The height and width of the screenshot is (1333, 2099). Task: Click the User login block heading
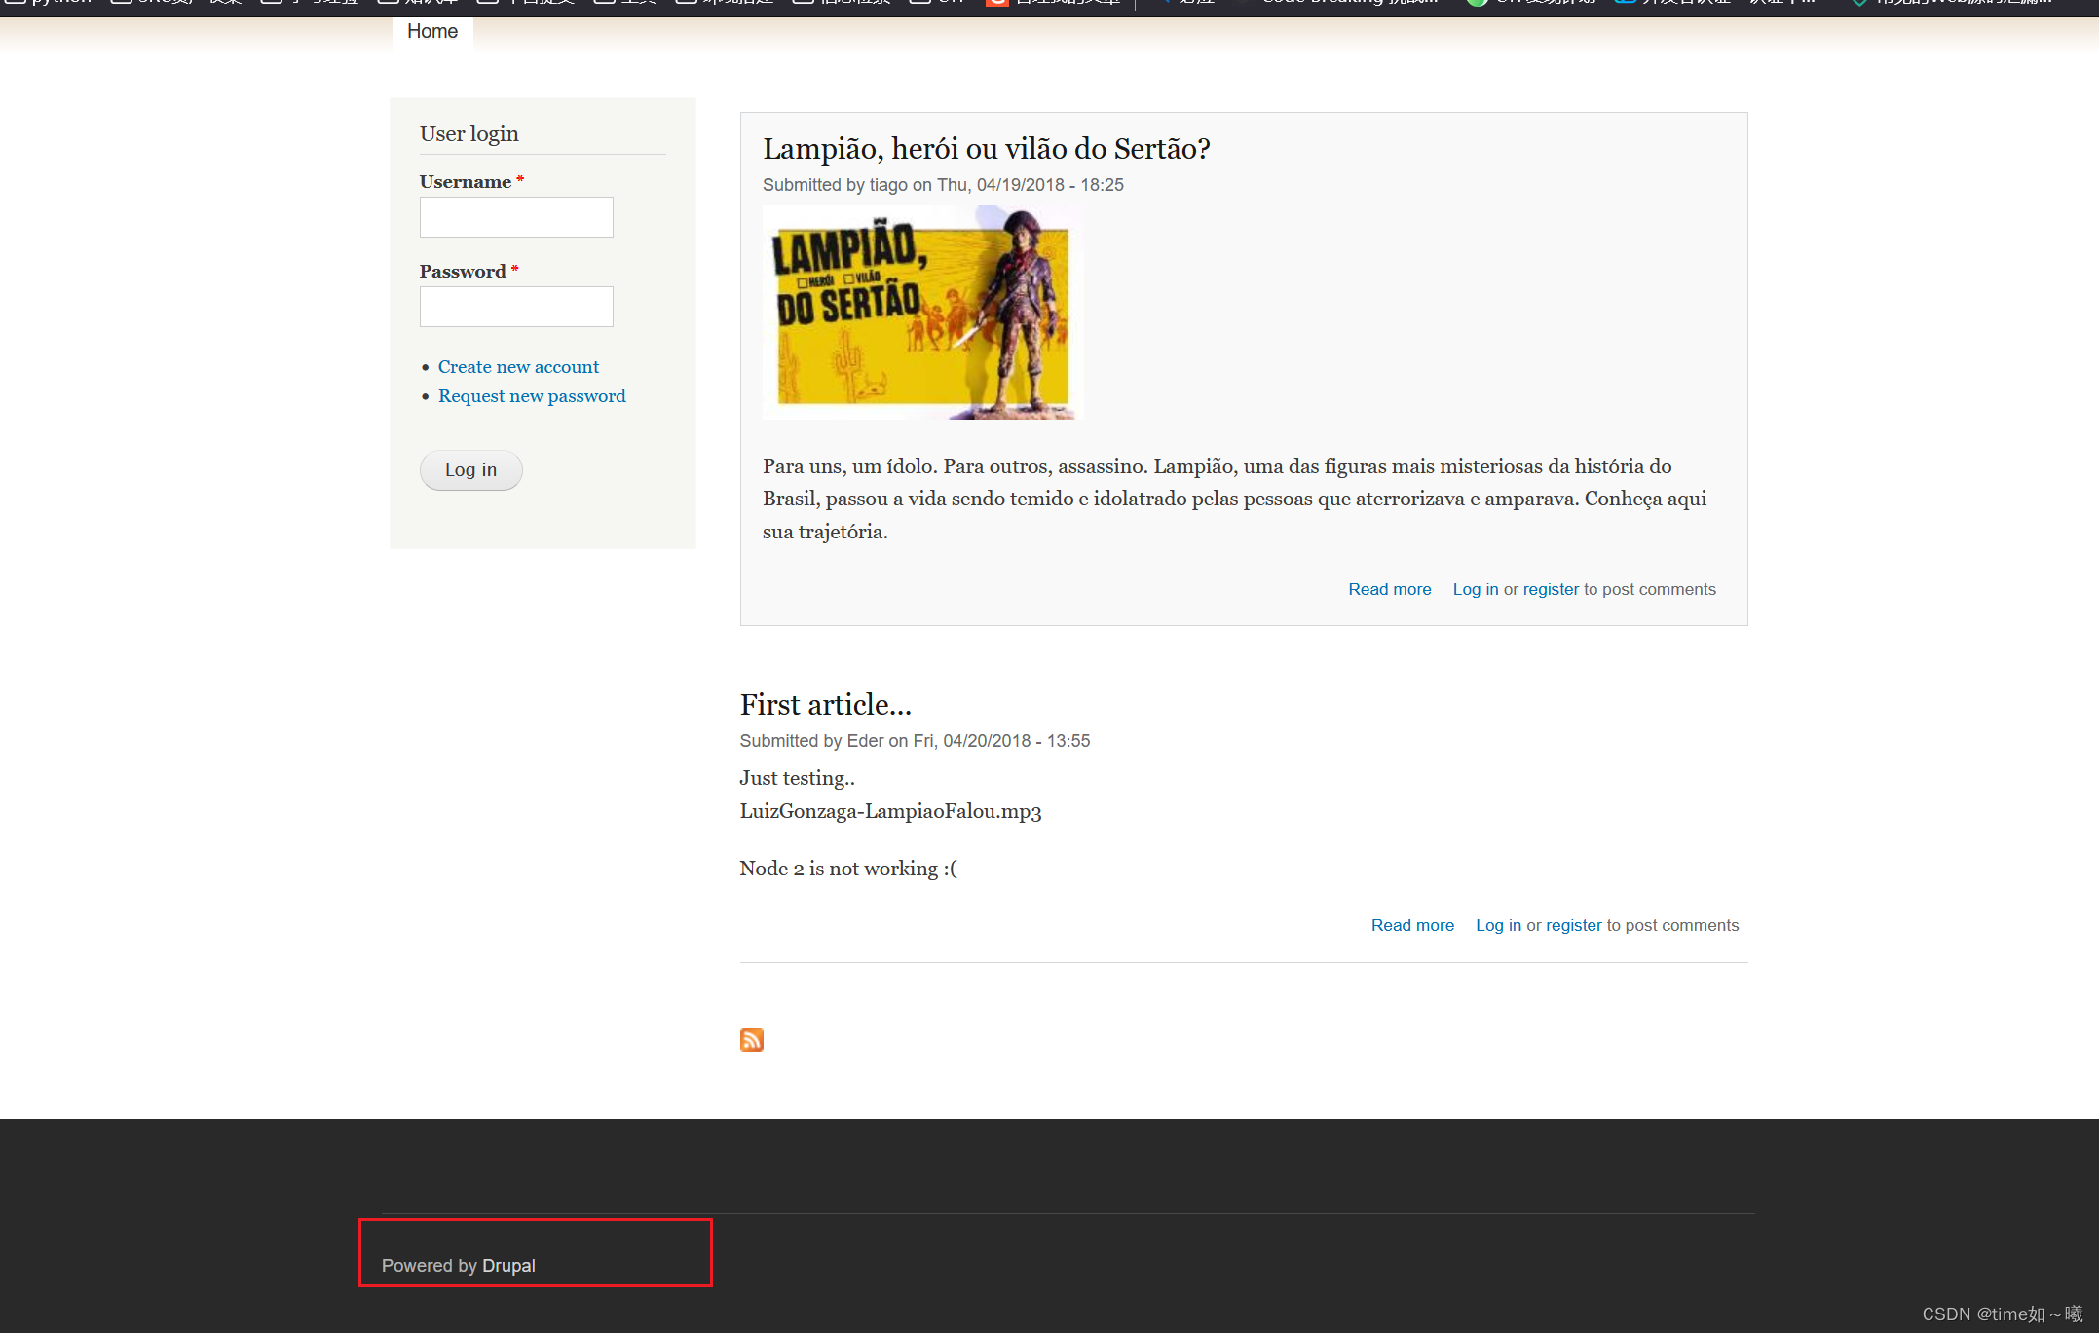[x=469, y=134]
